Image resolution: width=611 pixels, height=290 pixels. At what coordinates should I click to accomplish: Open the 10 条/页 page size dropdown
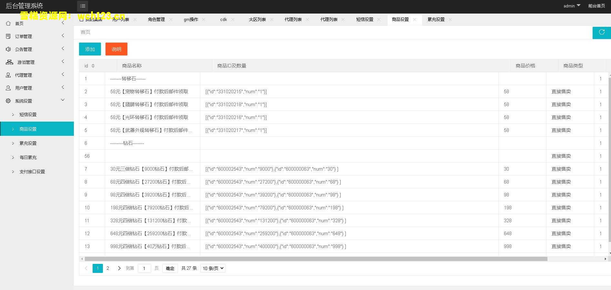213,268
